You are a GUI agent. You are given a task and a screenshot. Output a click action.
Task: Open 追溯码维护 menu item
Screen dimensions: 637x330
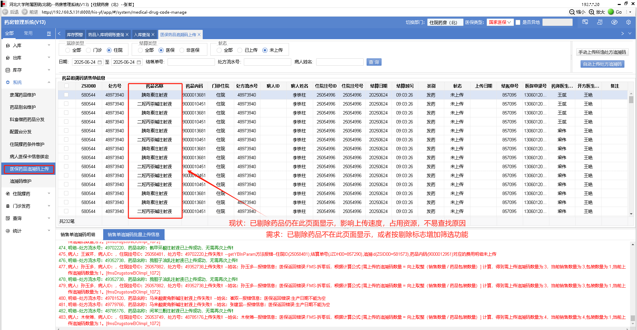point(21,181)
